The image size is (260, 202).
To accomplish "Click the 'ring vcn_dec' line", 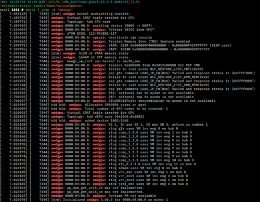I will click(147, 172).
